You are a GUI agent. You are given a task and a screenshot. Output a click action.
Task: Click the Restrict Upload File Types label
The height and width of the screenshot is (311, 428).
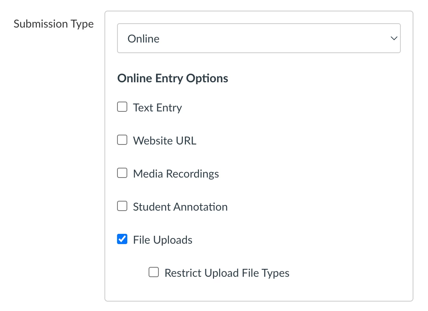[227, 273]
